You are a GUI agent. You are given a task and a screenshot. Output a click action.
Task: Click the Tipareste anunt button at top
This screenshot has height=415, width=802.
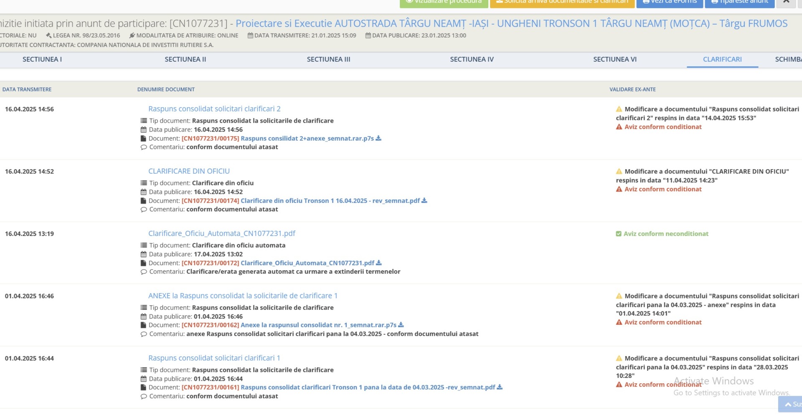[x=740, y=3]
